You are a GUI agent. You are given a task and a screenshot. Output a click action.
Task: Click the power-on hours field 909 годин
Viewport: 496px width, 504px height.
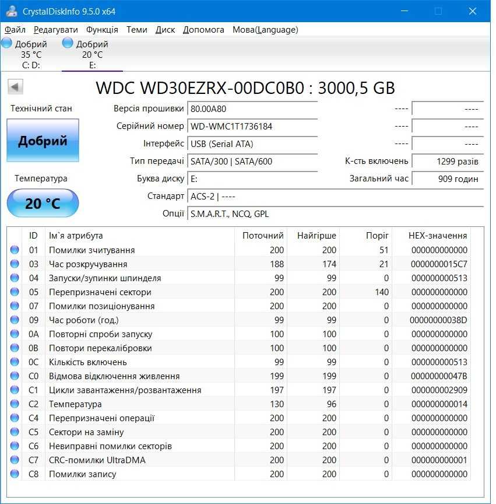(448, 178)
